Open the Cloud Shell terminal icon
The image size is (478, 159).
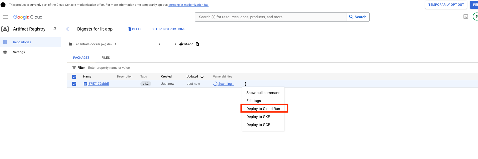click(x=465, y=17)
